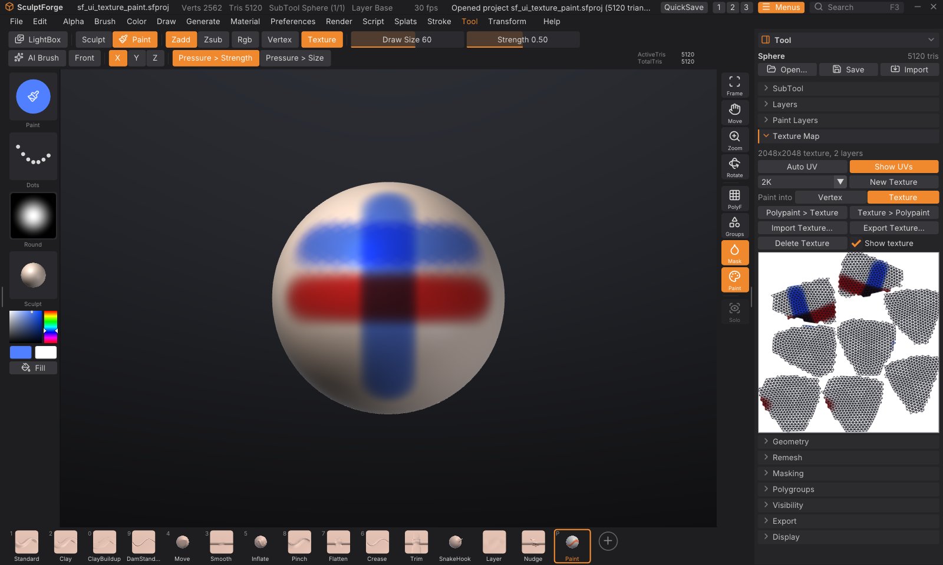The height and width of the screenshot is (565, 943).
Task: Toggle the PolyF grid icon
Action: pos(734,199)
